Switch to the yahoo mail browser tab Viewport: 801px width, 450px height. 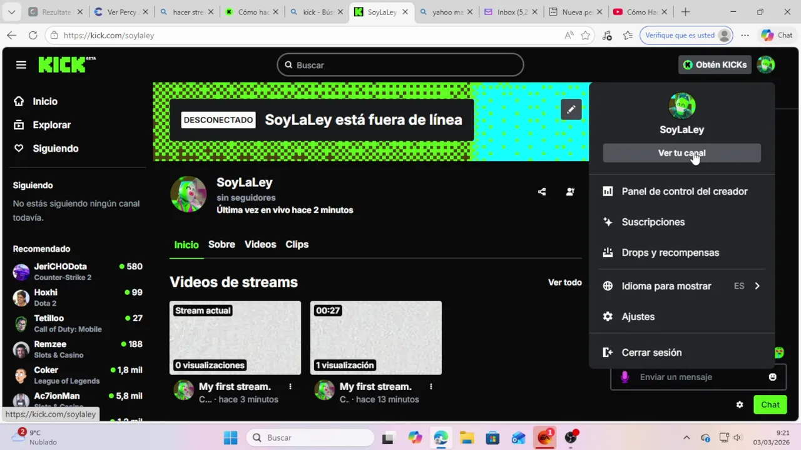pos(446,12)
